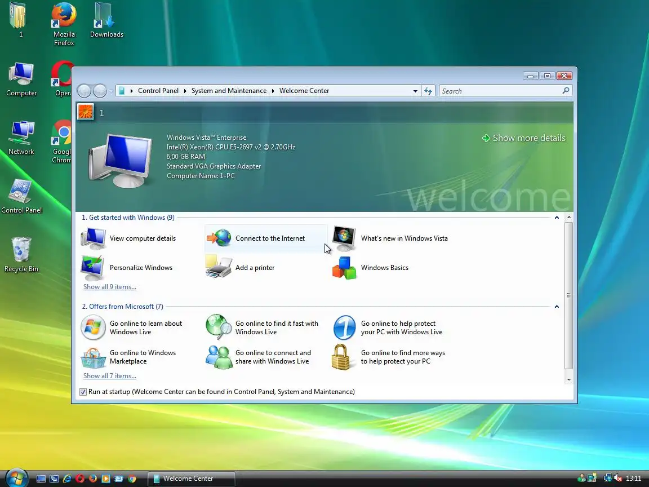
Task: Click the Forward navigation button
Action: coord(100,91)
